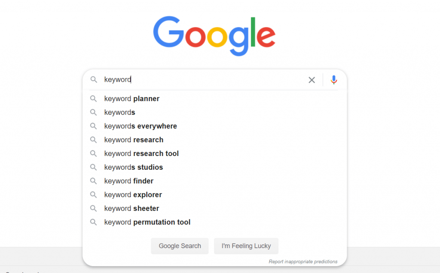Clear the search box with X icon
Viewport: 440px width, 273px height.
coord(312,80)
